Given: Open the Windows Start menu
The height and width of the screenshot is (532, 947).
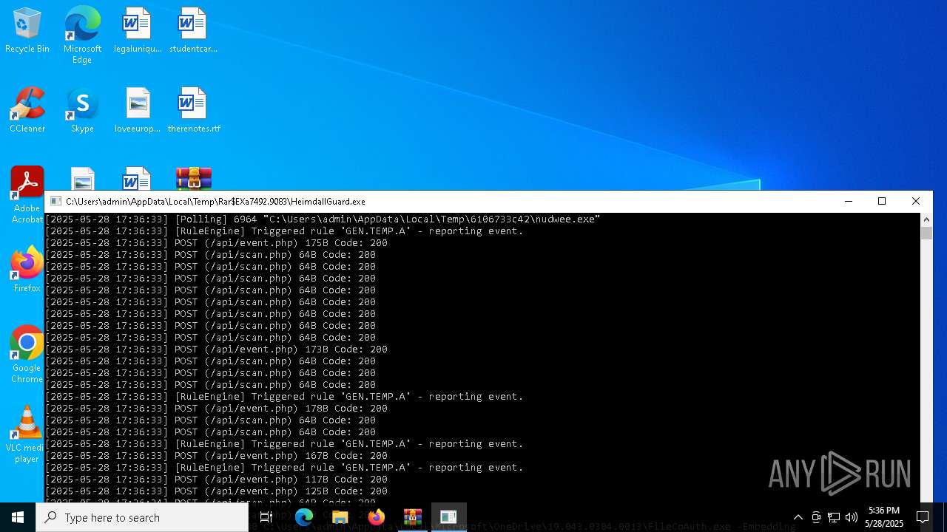Looking at the screenshot, I should coord(18,517).
